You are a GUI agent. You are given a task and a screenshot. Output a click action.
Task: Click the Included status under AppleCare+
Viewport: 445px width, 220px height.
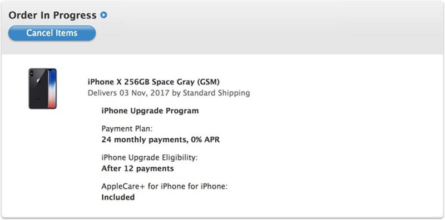coord(118,197)
